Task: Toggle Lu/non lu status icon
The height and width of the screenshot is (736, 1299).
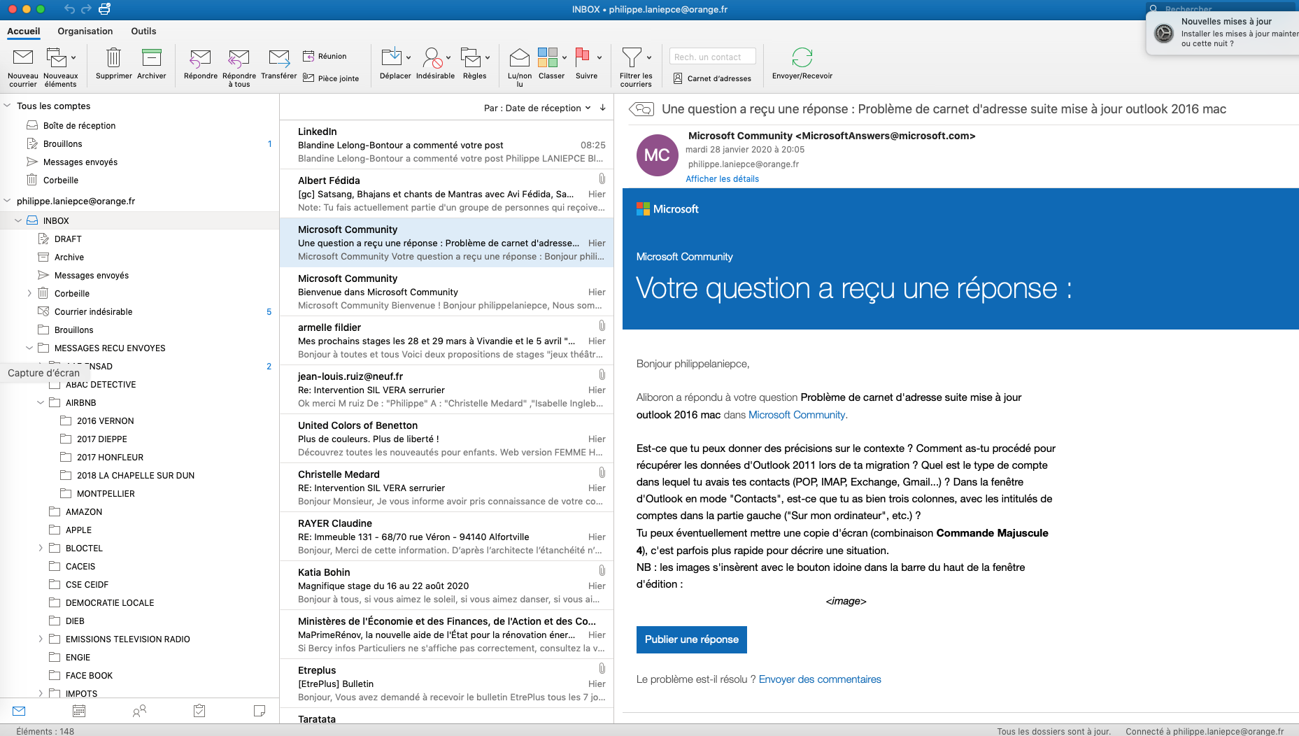Action: click(519, 57)
